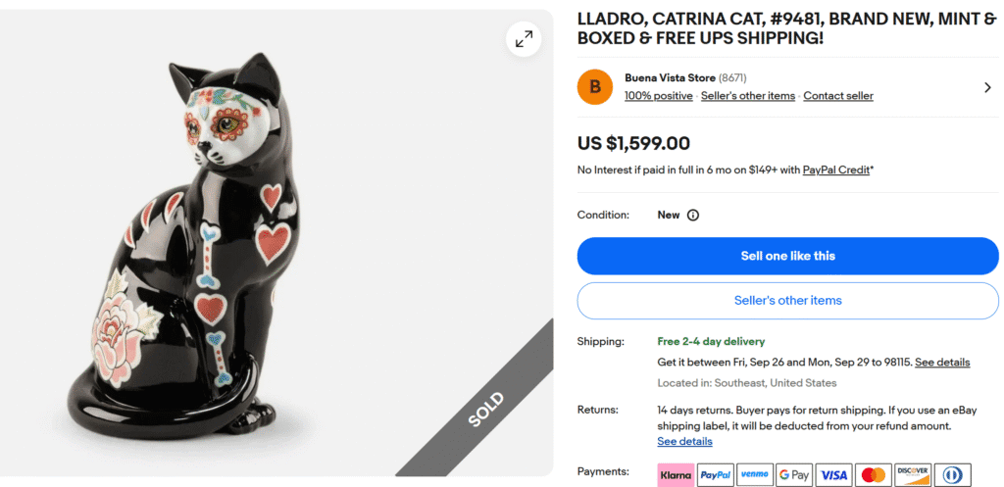Open shipping See details link
Viewport: 1004px width, 487px height.
942,363
